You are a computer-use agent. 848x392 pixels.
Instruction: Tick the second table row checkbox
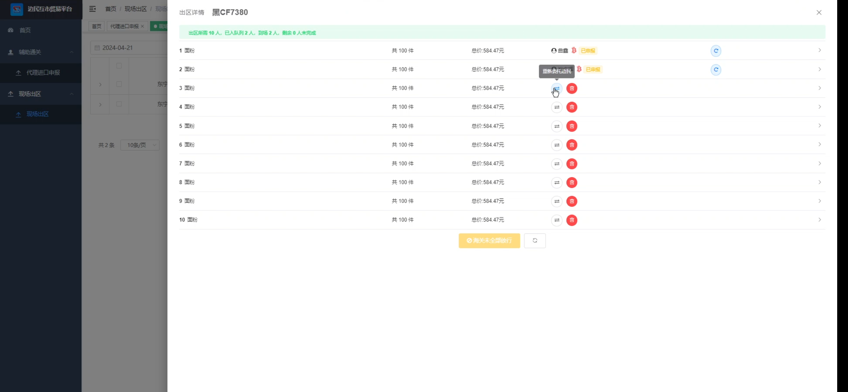point(119,104)
